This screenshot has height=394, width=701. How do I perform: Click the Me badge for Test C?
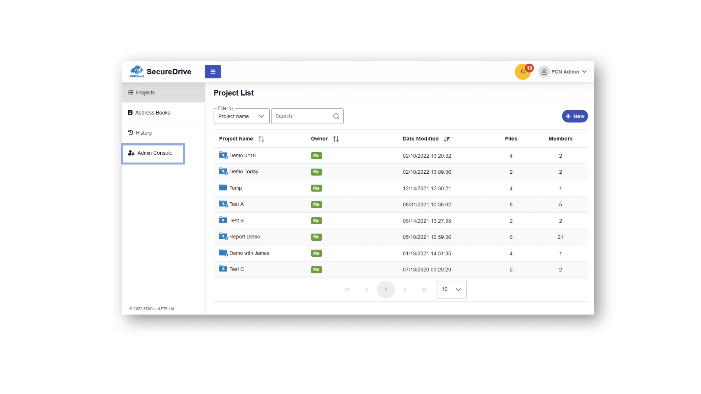(x=316, y=270)
